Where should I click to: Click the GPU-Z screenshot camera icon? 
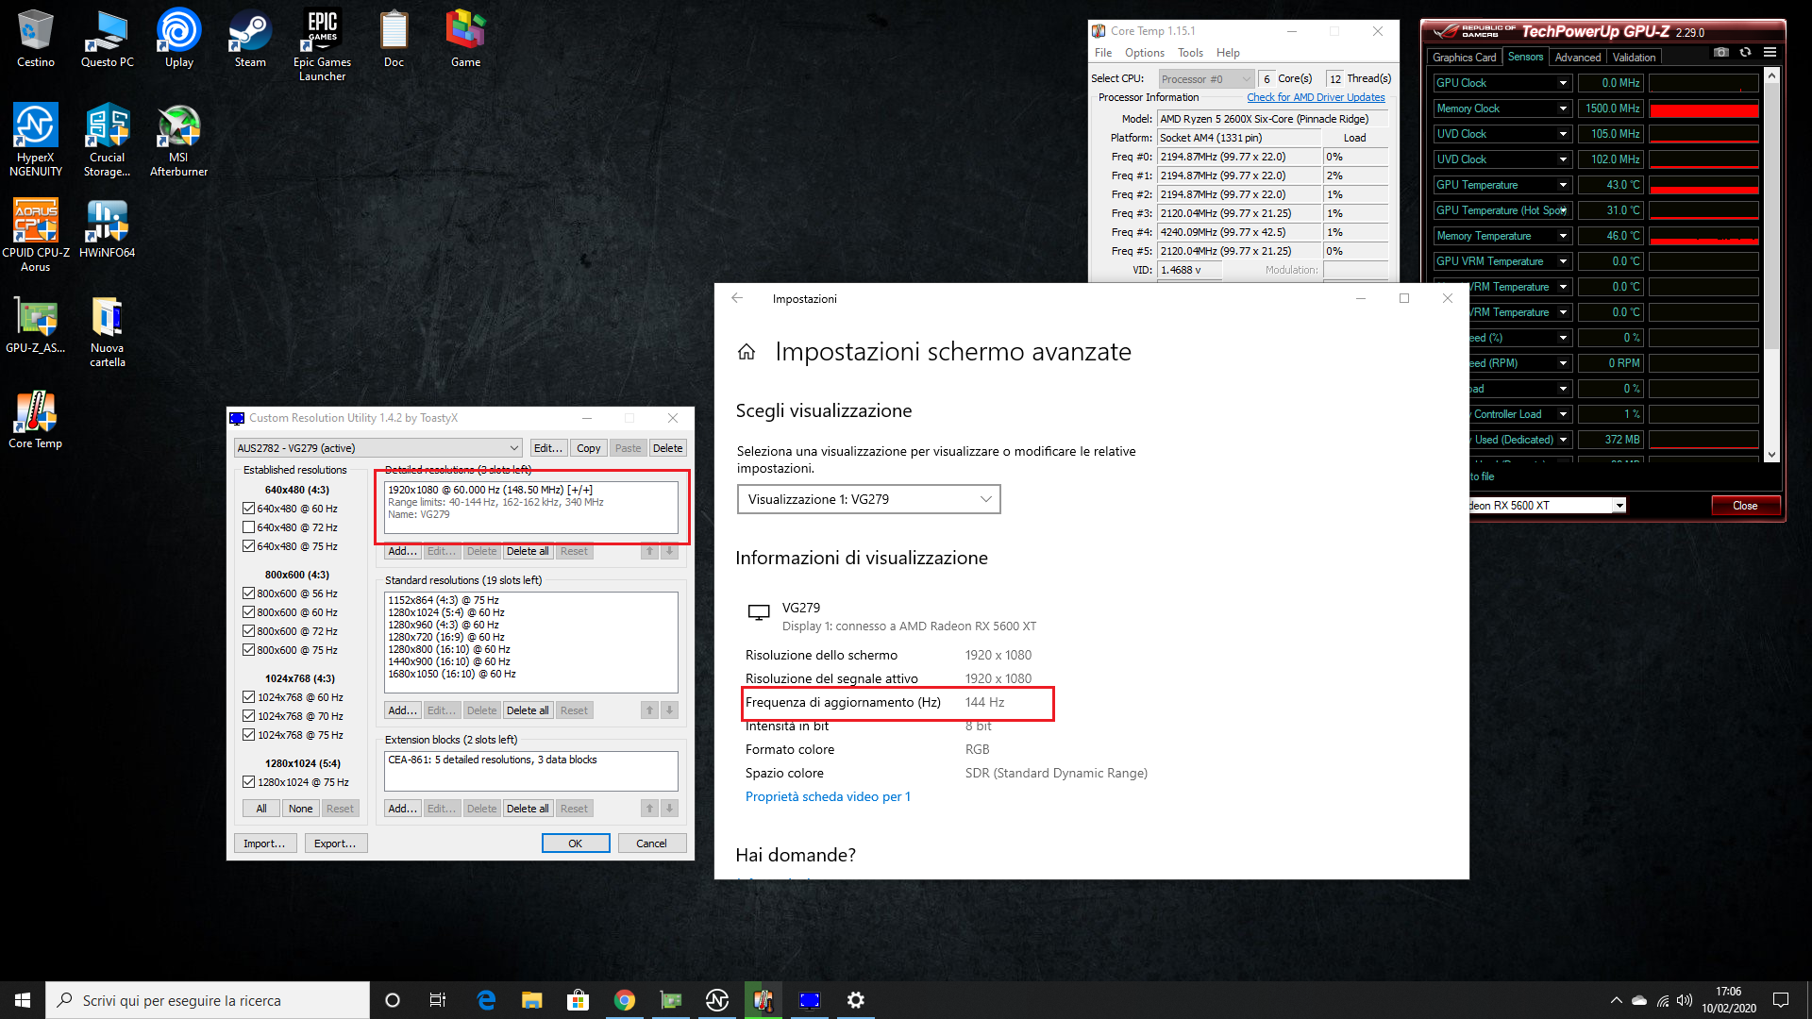[1721, 53]
